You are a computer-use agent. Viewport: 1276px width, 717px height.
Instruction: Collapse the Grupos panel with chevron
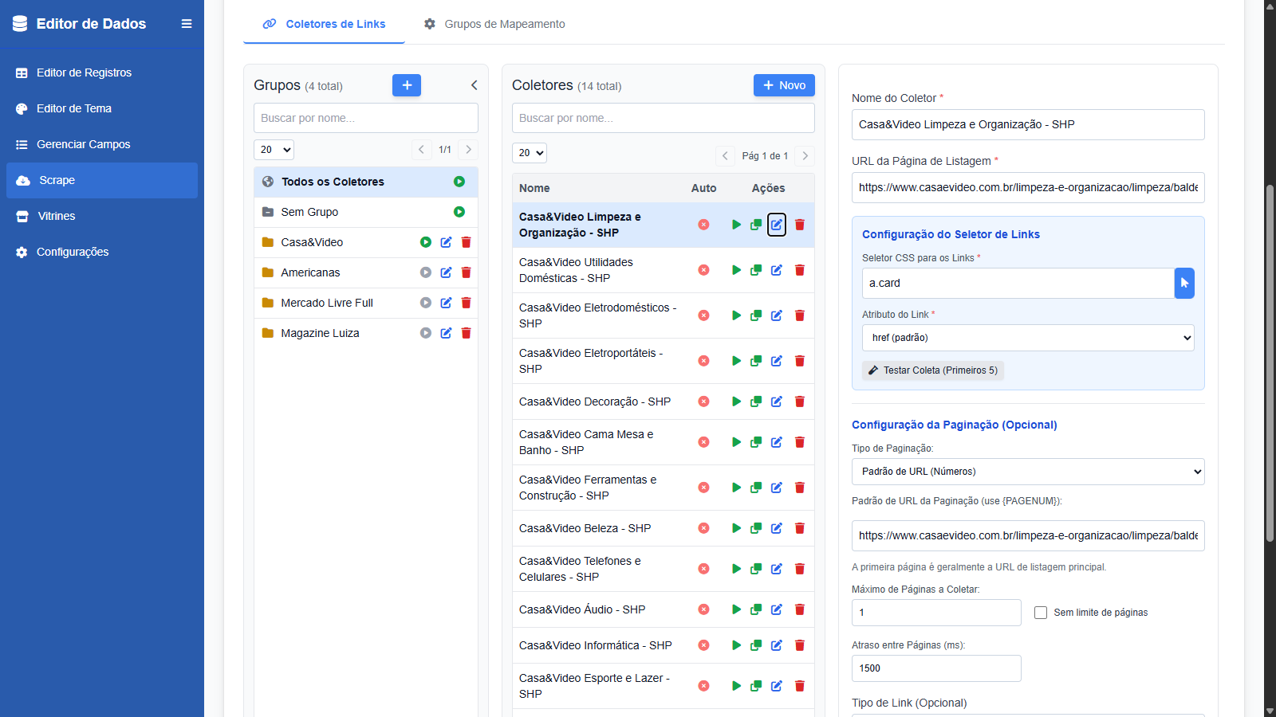475,85
